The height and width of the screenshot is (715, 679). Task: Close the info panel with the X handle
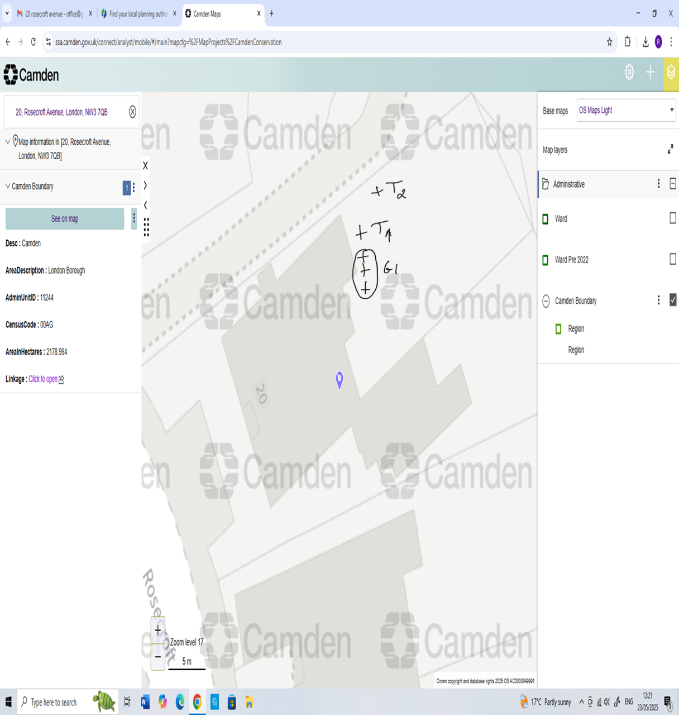coord(145,165)
